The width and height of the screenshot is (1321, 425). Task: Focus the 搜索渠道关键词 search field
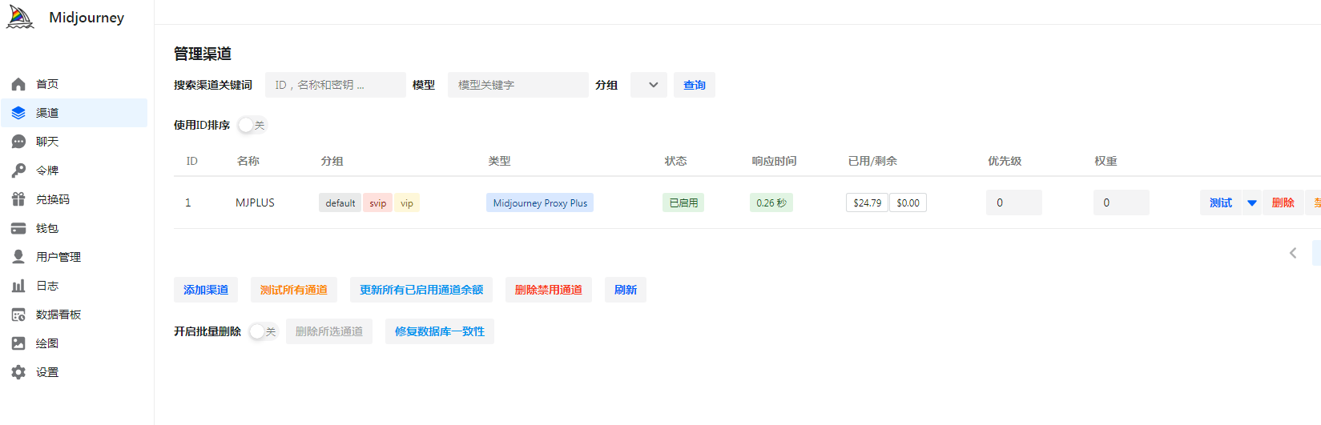point(336,85)
